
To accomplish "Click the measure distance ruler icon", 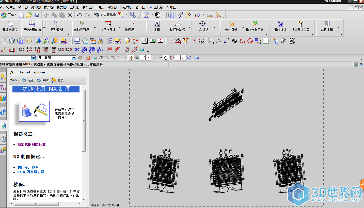I will pos(210,15).
